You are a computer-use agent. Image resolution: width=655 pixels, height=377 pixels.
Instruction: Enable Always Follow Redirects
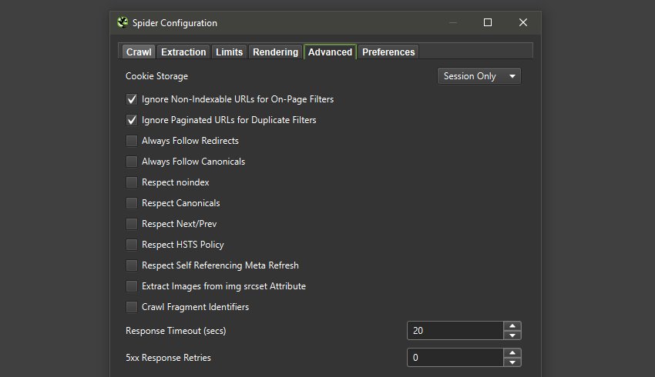(x=132, y=141)
